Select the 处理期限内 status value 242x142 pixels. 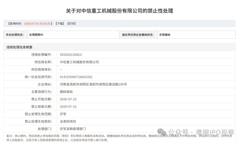click(x=36, y=35)
